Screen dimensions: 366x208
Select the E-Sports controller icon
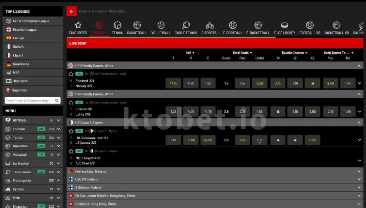(210, 25)
